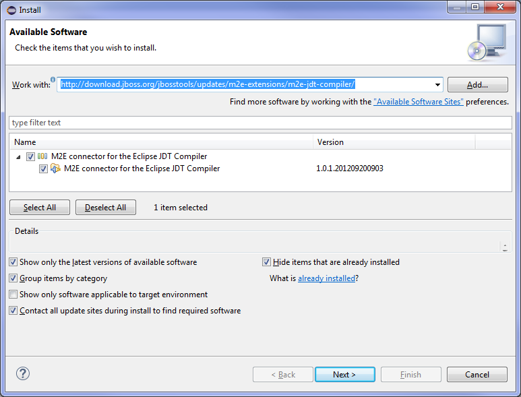Toggle Show only the latest versions checkbox
Viewport: 521px width, 397px height.
point(13,262)
